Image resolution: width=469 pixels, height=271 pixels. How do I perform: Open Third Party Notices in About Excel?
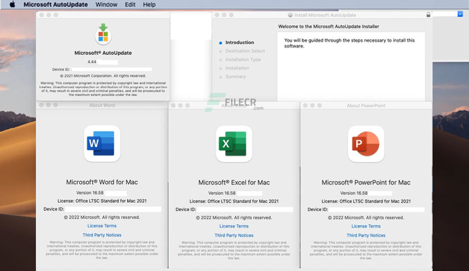[x=234, y=235]
